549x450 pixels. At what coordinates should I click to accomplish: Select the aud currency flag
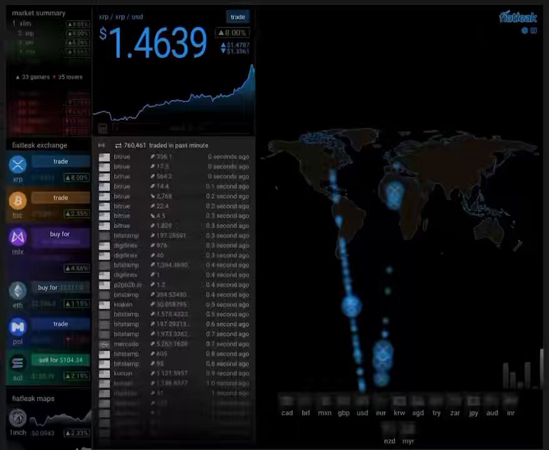492,401
